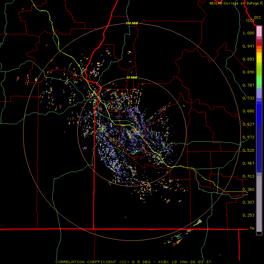Image resolution: width=264 pixels, height=264 pixels.
Task: Click the 50 NMI range ring label
Action: click(132, 78)
